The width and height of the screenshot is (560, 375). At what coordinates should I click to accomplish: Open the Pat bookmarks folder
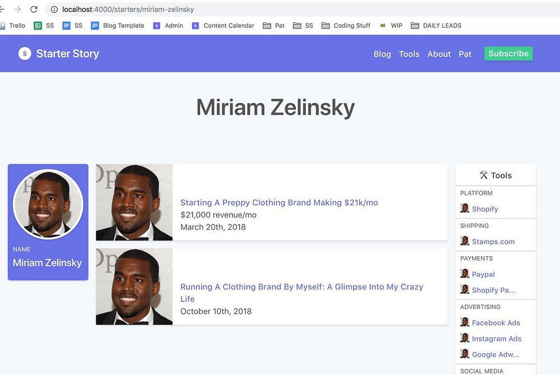click(274, 26)
